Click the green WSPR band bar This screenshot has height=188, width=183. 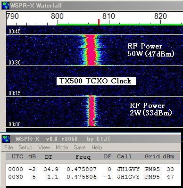[120, 25]
